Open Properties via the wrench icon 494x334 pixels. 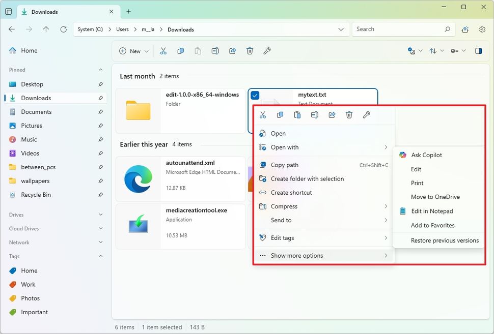(x=366, y=115)
